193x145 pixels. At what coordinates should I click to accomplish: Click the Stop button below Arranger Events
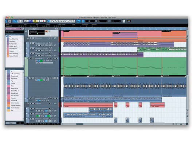11,123
